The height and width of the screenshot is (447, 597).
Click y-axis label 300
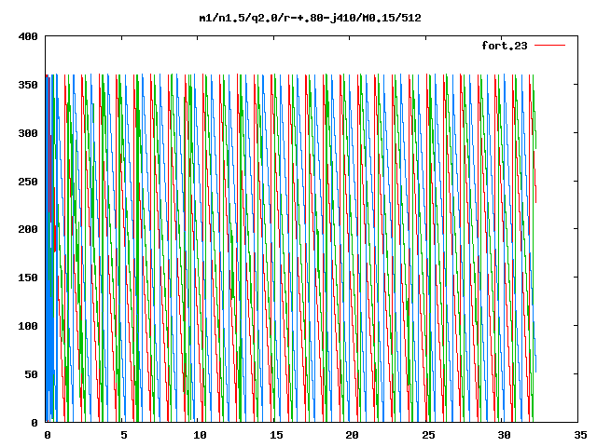click(28, 133)
